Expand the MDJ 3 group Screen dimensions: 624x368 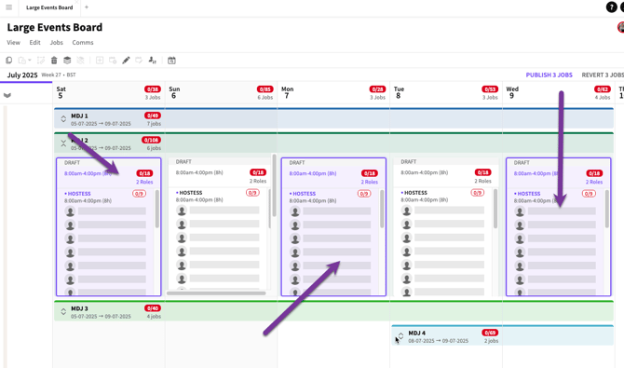coord(63,312)
